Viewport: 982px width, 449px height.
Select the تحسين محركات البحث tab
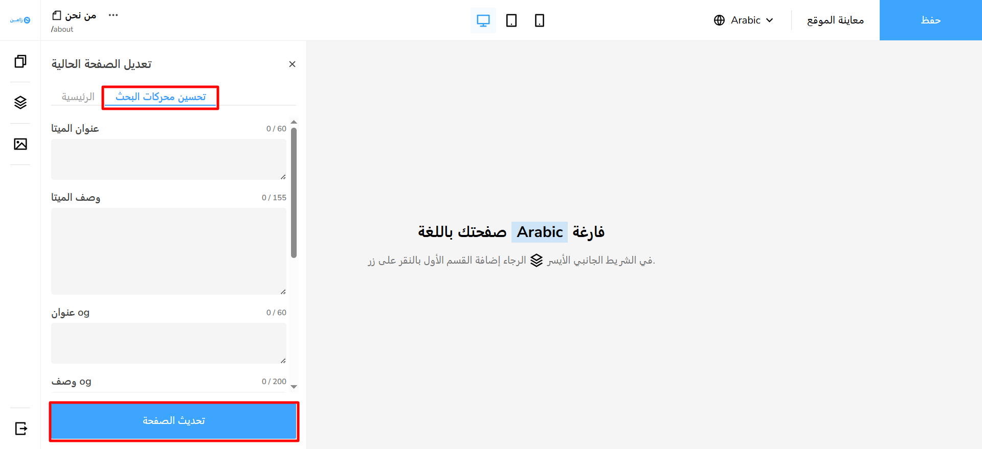(x=161, y=97)
